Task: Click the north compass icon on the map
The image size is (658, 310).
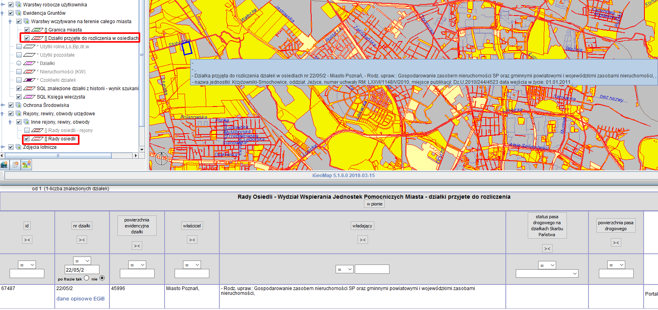Action: pyautogui.click(x=161, y=158)
